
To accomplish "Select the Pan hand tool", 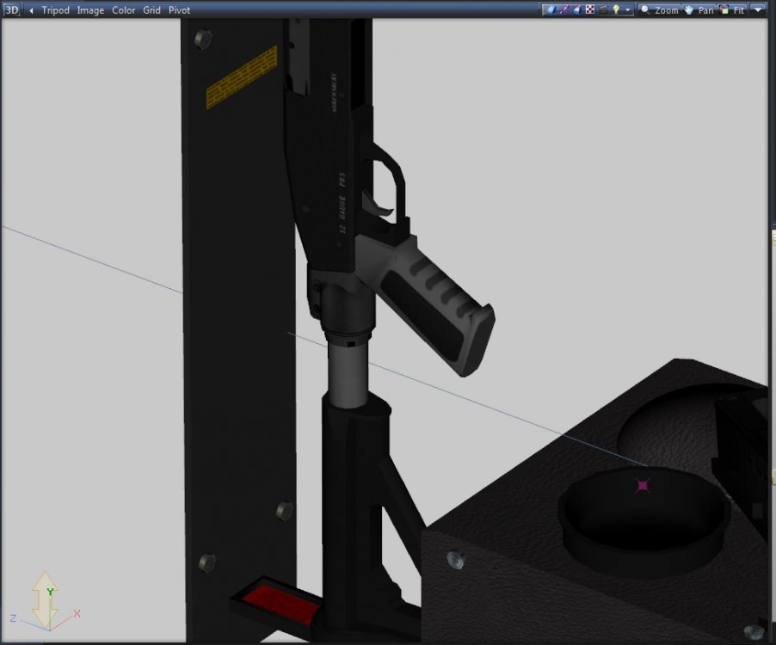I will coord(699,10).
